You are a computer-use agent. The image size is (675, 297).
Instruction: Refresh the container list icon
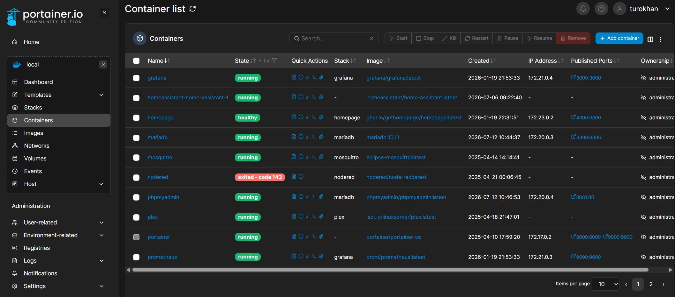(192, 9)
